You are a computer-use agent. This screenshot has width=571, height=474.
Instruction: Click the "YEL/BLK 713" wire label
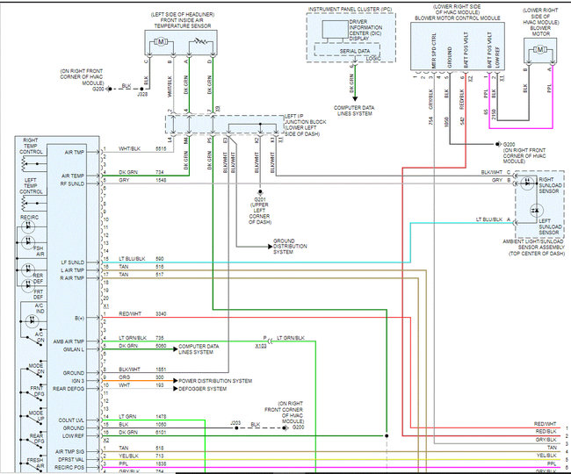click(x=141, y=456)
